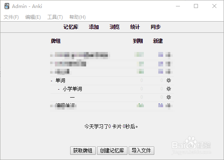
Task: Open the 编辑(E) menu
Action: [x=33, y=17]
